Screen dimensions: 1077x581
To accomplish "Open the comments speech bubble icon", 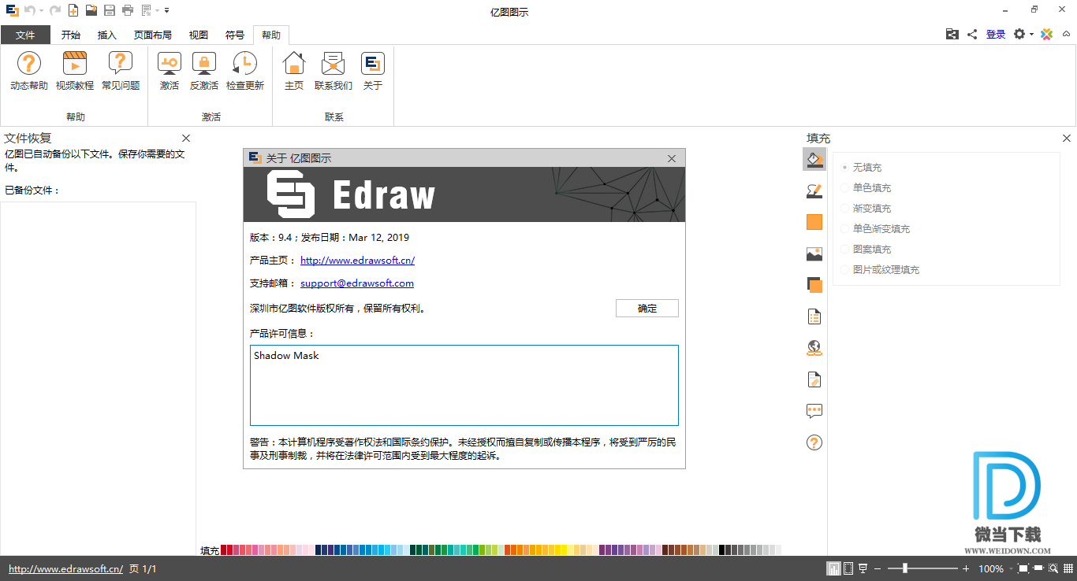I will pos(814,411).
